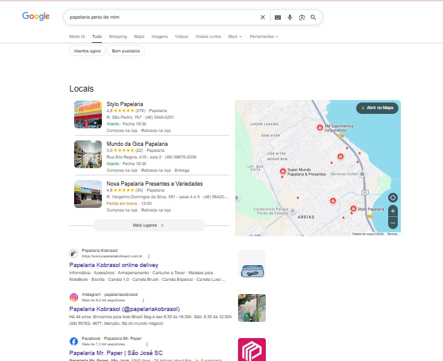This screenshot has width=443, height=361.
Task: Switch to Vídeos tab
Action: pyautogui.click(x=181, y=36)
